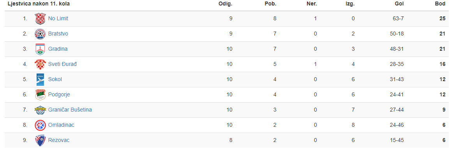The height and width of the screenshot is (149, 455).
Task: Follow the Gradina team link
Action: [x=58, y=49]
